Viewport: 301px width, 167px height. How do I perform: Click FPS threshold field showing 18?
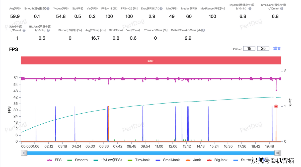click(x=249, y=48)
